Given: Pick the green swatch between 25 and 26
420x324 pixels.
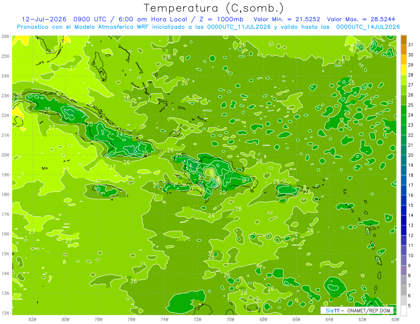Looking at the screenshot, I should coord(404,100).
